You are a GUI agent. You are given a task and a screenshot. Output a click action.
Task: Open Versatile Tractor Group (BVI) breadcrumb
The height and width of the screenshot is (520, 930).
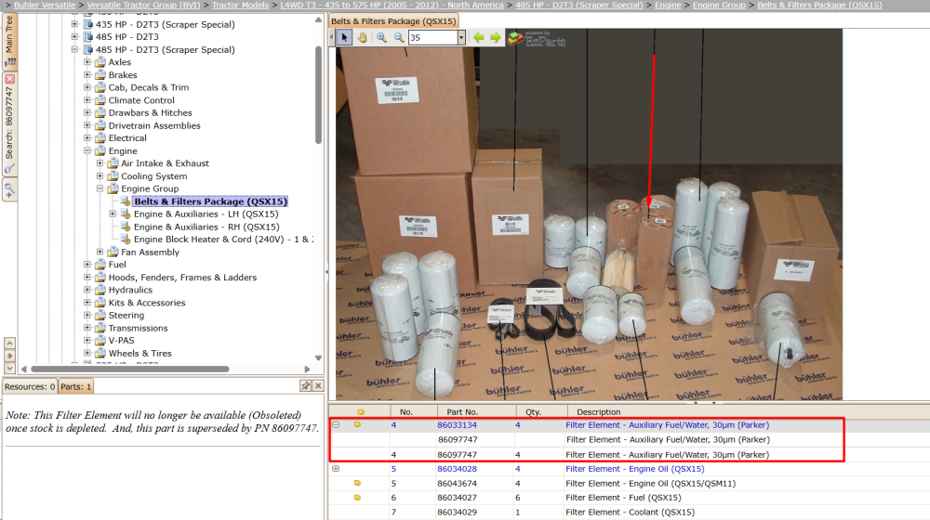(143, 5)
